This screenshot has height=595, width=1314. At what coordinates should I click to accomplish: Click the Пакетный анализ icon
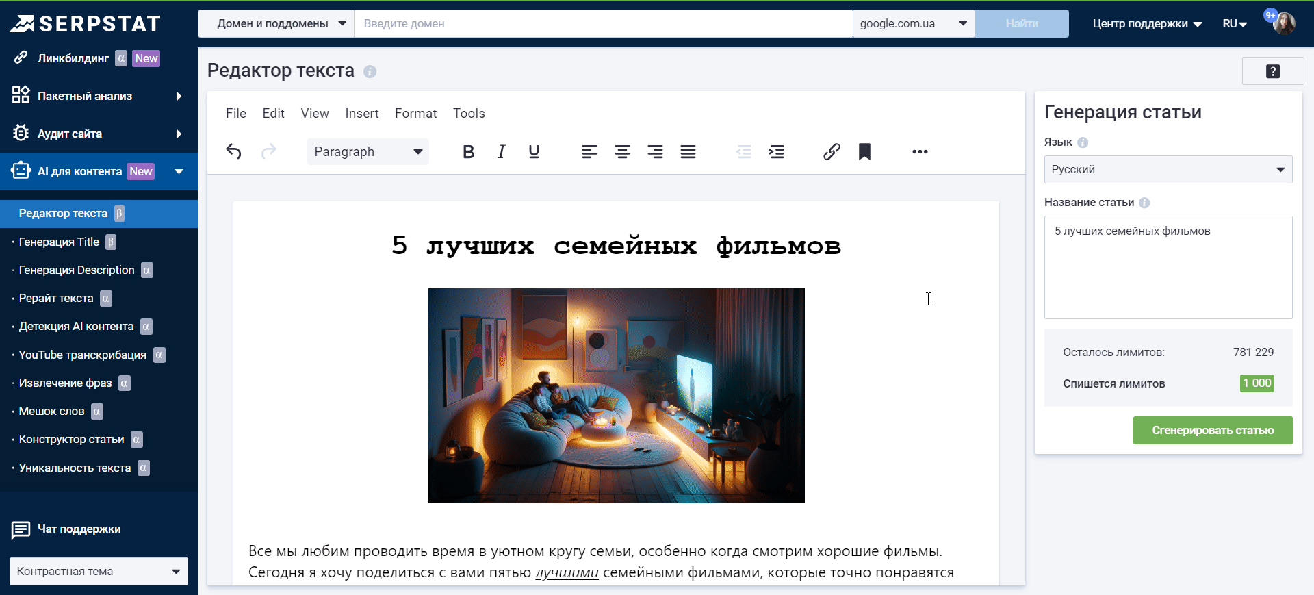tap(21, 95)
